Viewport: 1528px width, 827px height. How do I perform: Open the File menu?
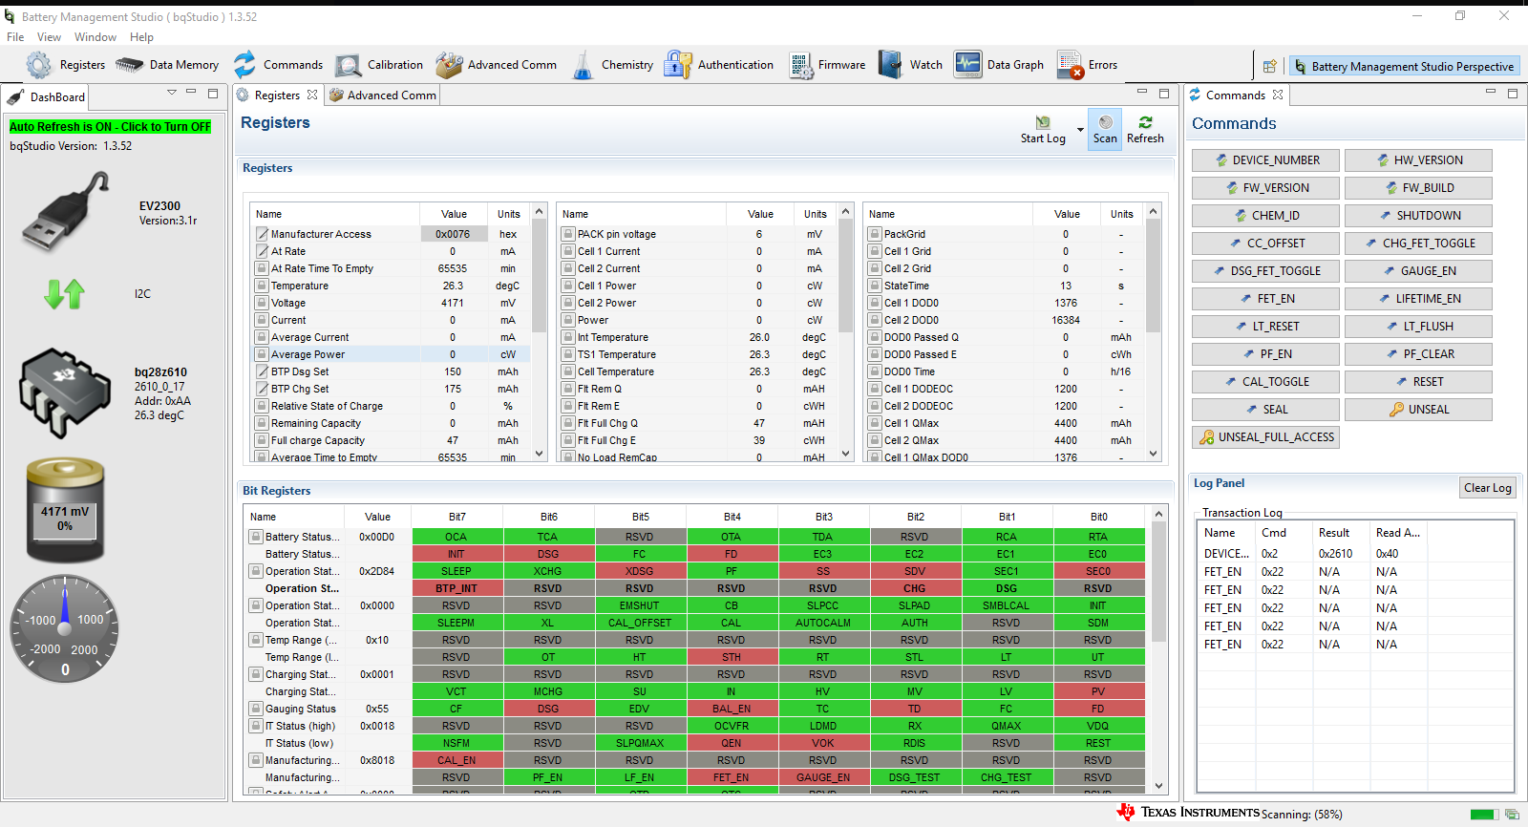[x=15, y=37]
